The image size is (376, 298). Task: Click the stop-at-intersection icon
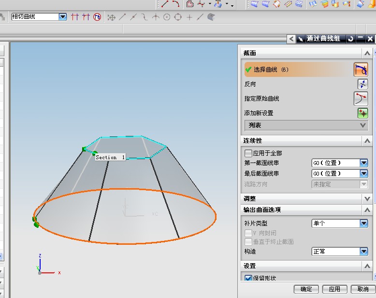coord(75,17)
